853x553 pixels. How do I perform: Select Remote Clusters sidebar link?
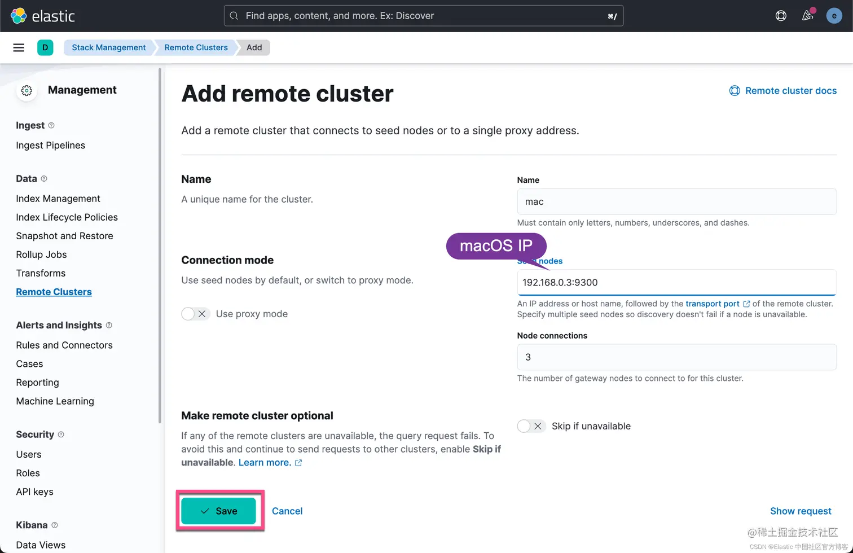click(54, 292)
